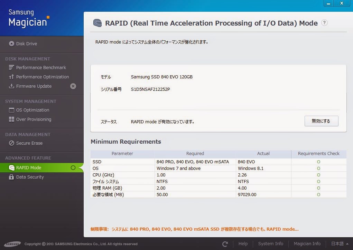Click the 必要な領域 (MB) row label
This screenshot has height=250, width=353.
(108, 195)
